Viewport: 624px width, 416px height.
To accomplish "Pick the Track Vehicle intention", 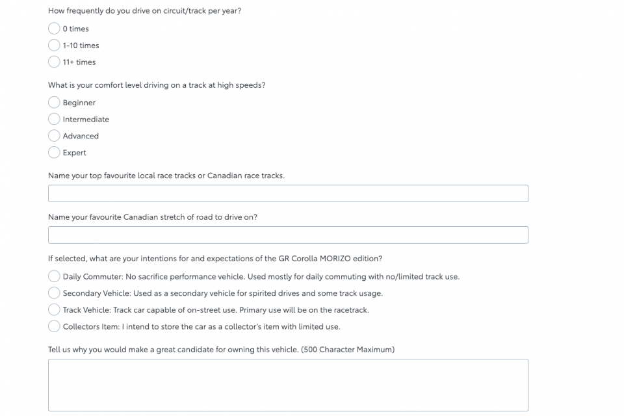I will pos(54,310).
